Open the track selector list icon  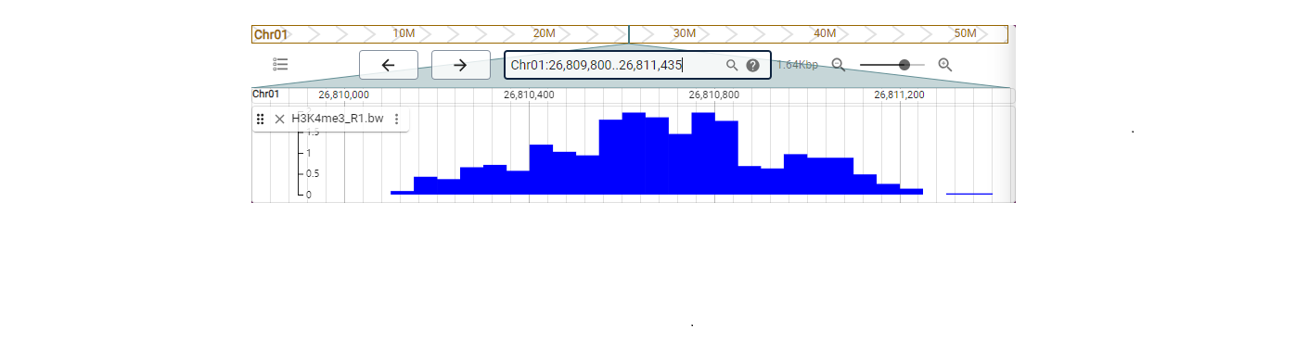click(x=280, y=65)
